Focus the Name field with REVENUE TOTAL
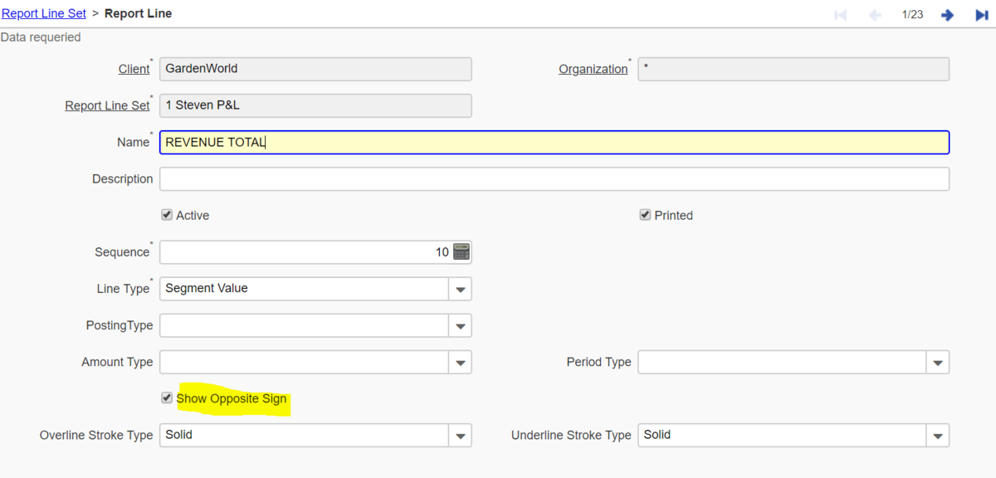Screen dimensions: 996x478 [554, 143]
